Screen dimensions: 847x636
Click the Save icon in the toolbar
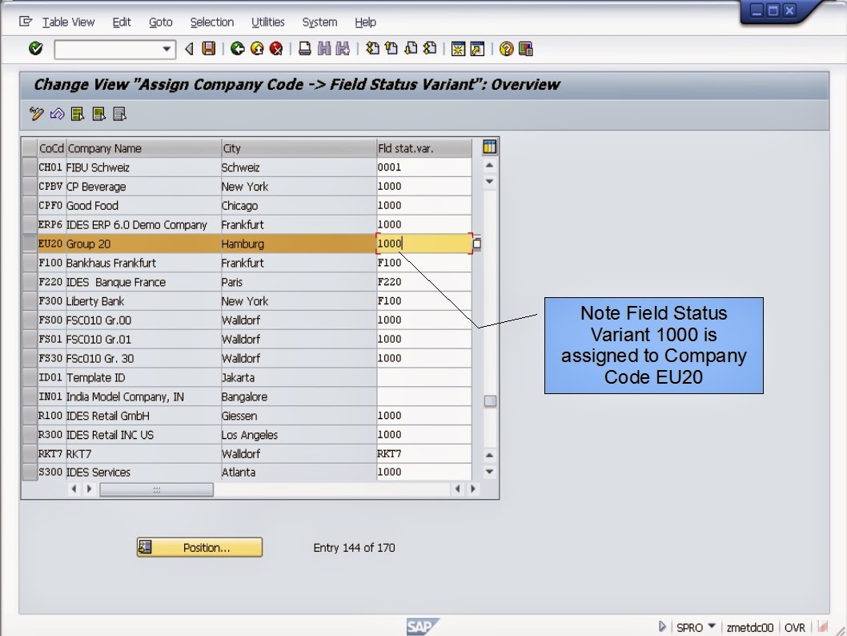click(207, 49)
